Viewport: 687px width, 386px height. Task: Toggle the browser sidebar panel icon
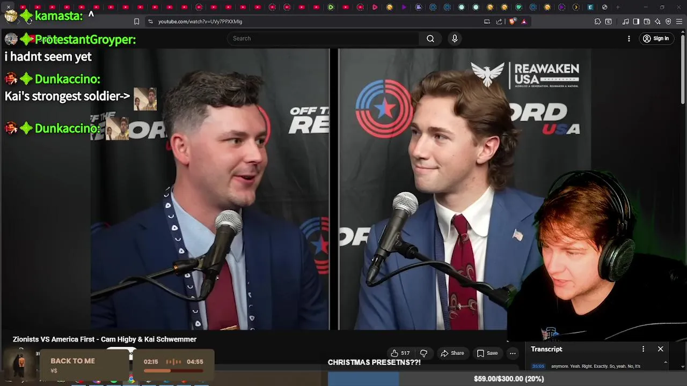click(636, 21)
